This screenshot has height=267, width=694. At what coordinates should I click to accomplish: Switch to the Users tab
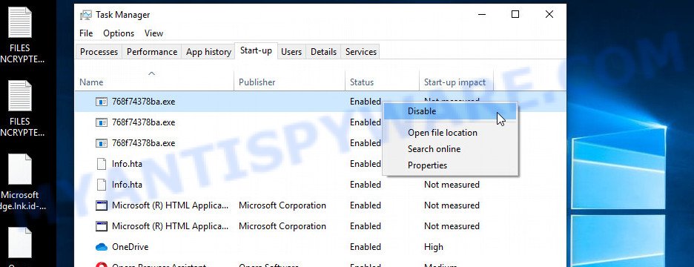point(291,52)
